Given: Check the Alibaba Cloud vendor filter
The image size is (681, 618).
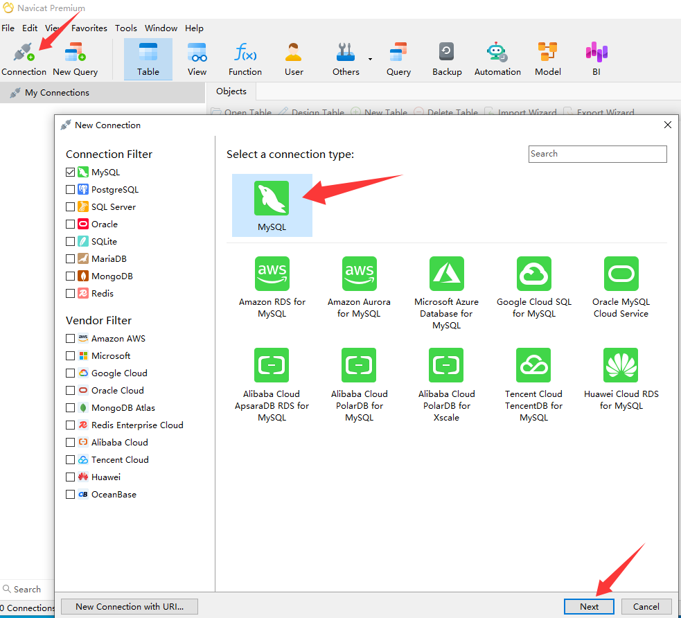Looking at the screenshot, I should click(71, 443).
